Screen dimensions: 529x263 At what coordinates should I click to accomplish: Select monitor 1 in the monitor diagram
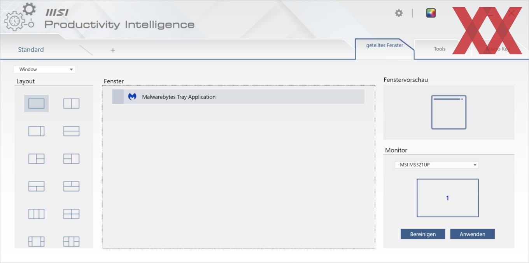(x=447, y=198)
